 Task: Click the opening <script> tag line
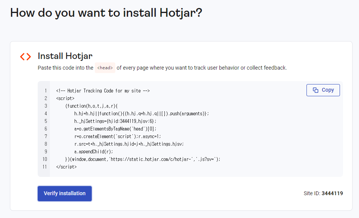tap(65, 99)
